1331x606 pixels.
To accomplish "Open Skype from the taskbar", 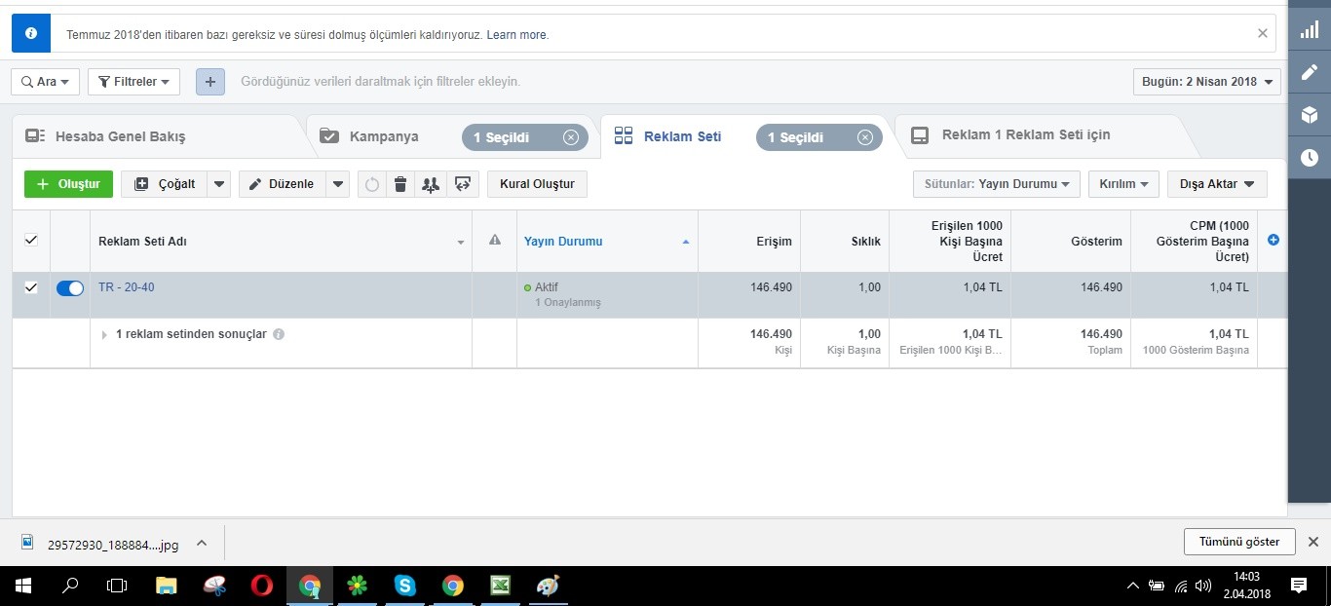I will [405, 586].
